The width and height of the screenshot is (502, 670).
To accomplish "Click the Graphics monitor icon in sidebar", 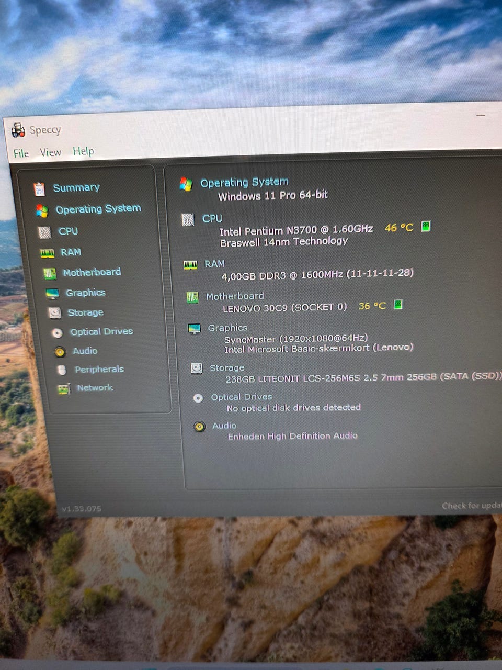I will [52, 294].
